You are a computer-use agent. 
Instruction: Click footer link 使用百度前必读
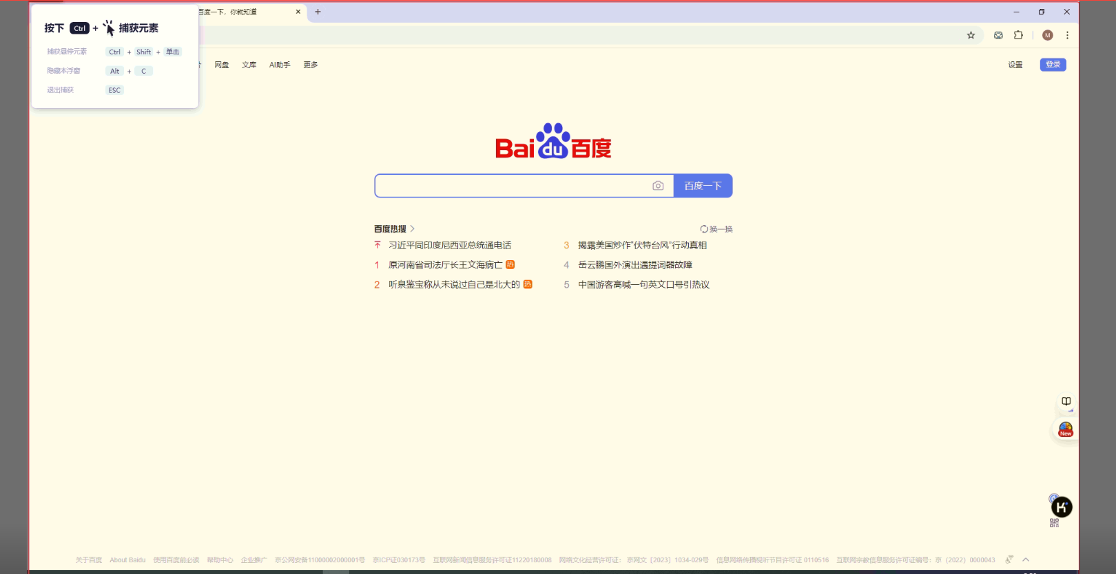tap(176, 560)
